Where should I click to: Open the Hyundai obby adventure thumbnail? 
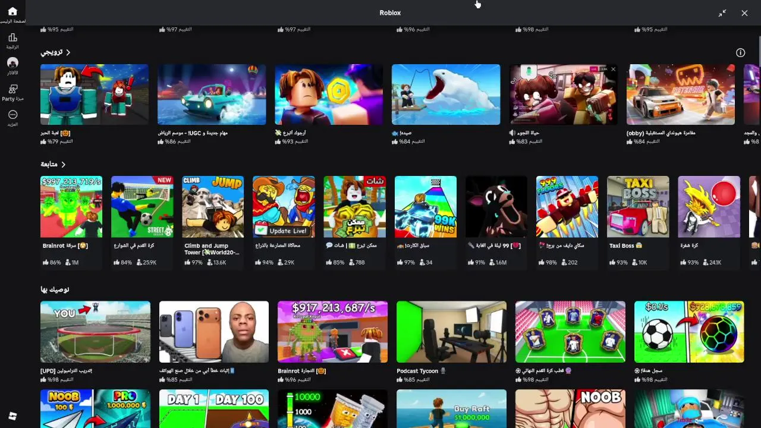tap(681, 95)
